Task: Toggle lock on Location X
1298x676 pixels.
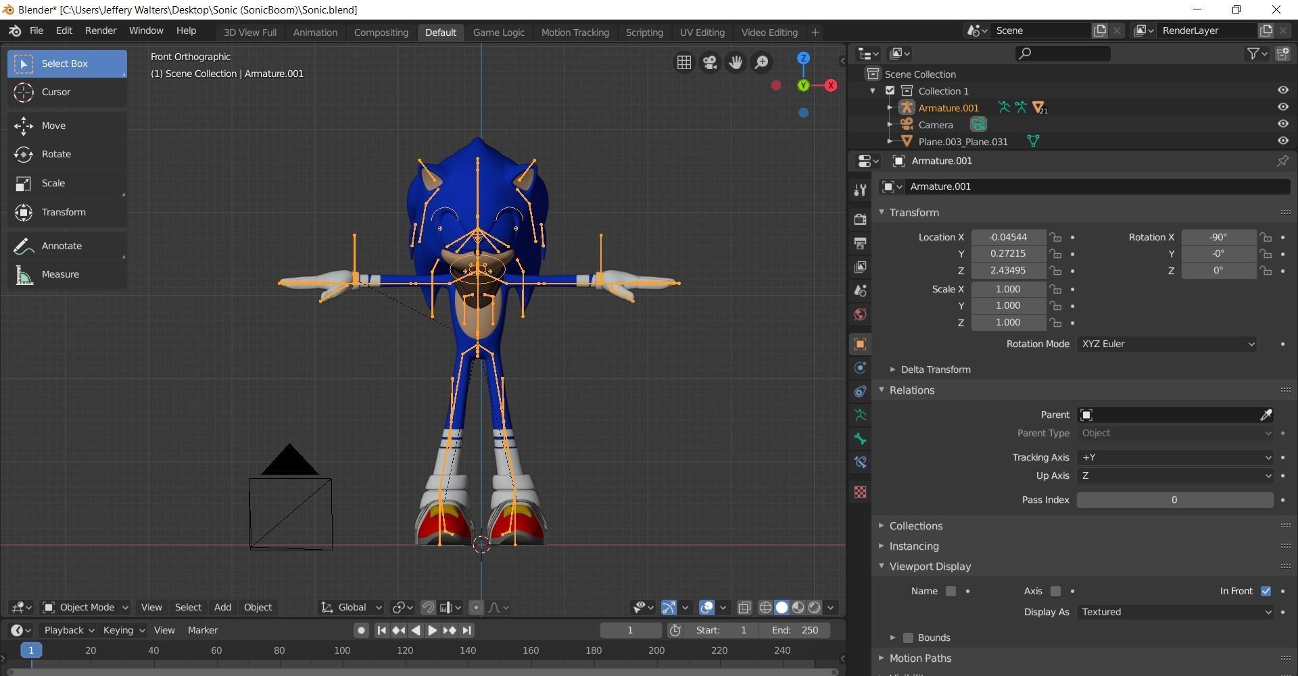Action: click(x=1055, y=237)
